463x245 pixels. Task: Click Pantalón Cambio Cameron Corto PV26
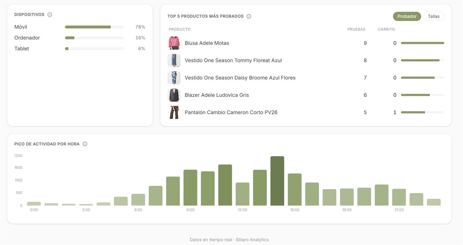(231, 112)
